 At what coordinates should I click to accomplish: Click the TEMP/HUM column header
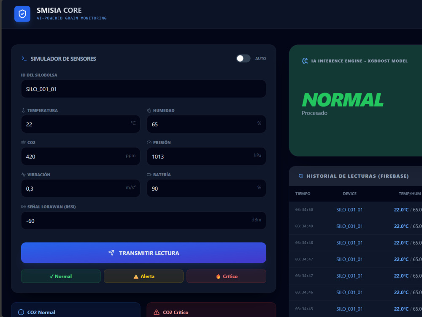pyautogui.click(x=410, y=194)
